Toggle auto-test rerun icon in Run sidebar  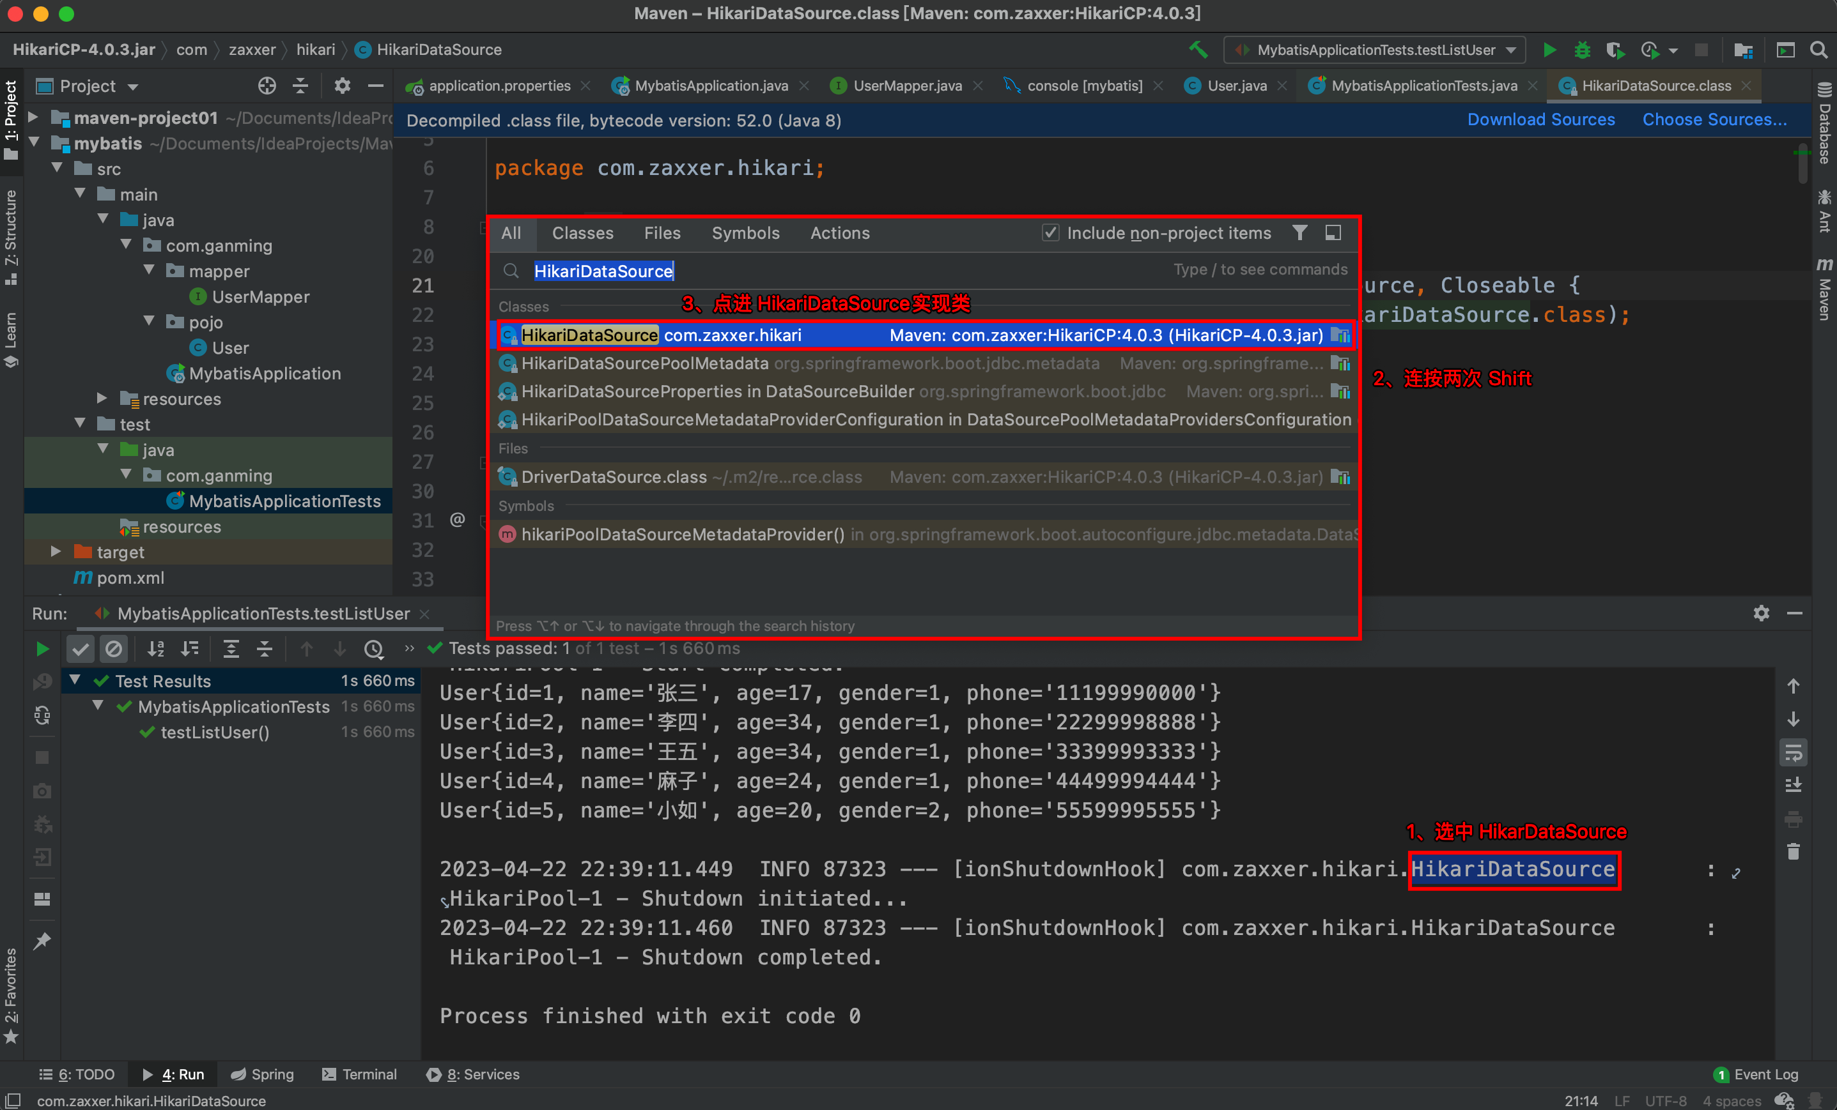click(42, 716)
